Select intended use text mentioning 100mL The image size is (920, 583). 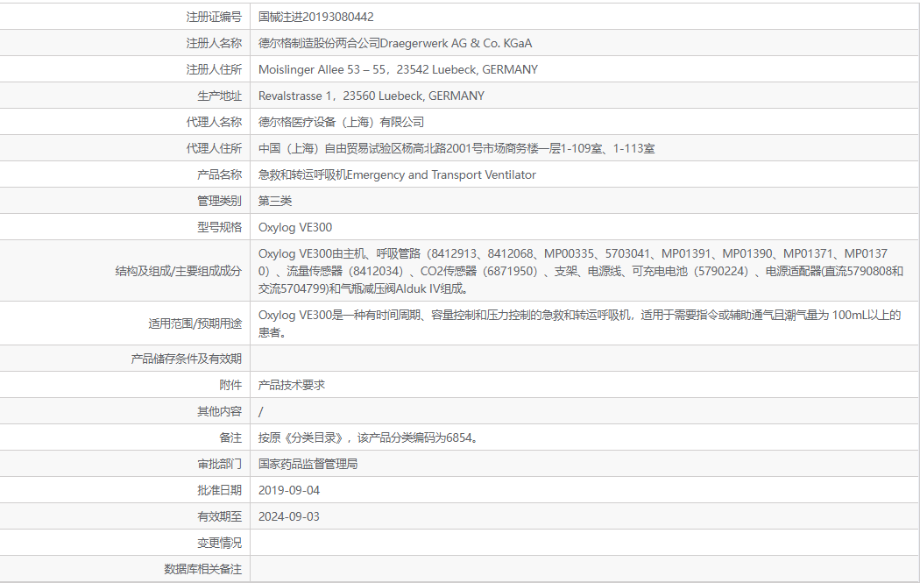pyautogui.click(x=579, y=324)
